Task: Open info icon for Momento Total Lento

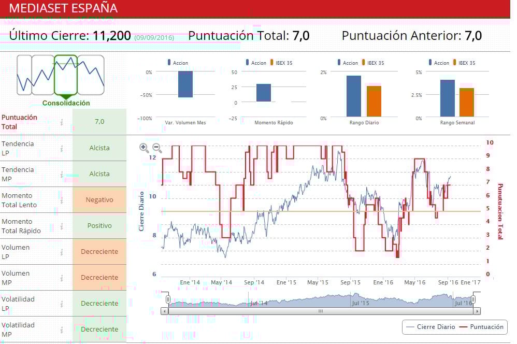Action: click(x=62, y=200)
